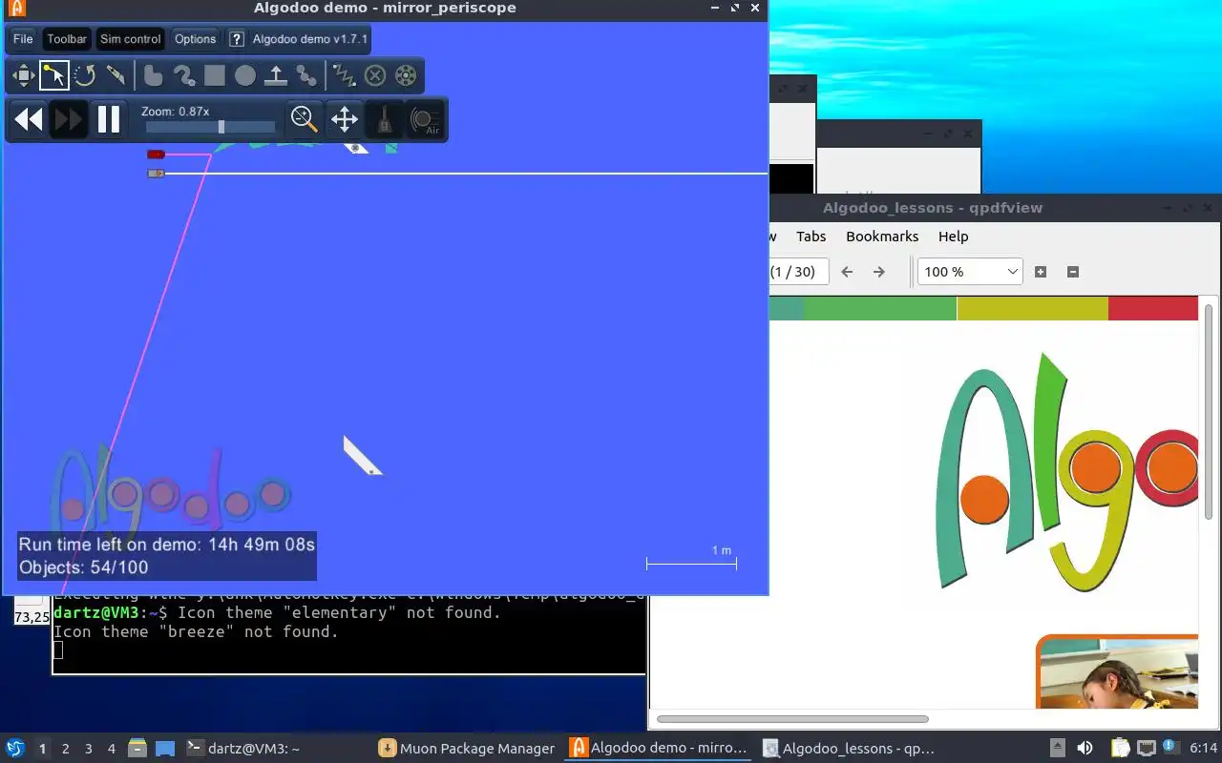Screen dimensions: 1222x763
Task: Select the Brush squiggle tool
Action: 183,75
